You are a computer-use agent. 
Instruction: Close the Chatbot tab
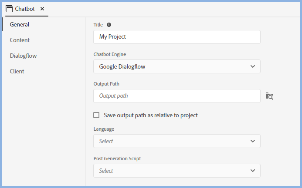42,9
